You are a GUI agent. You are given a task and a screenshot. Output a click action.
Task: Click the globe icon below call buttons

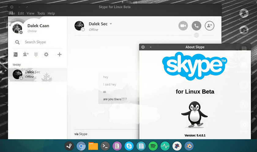(x=196, y=35)
